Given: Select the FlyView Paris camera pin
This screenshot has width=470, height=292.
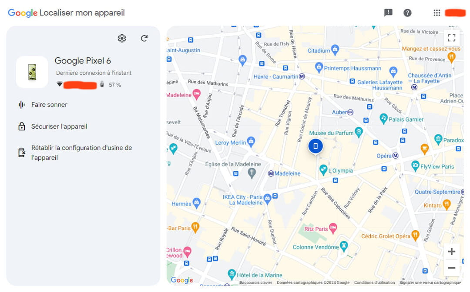Looking at the screenshot, I should (x=415, y=166).
